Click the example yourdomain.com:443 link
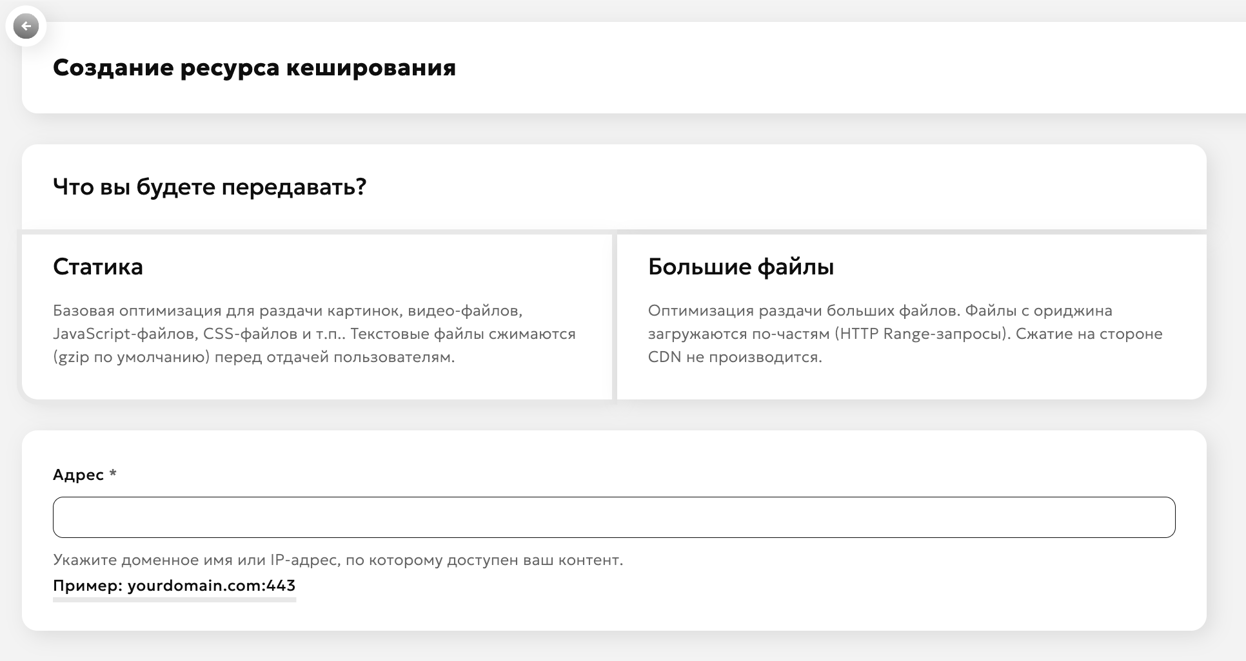Screen dimensions: 1246x661 tap(212, 586)
